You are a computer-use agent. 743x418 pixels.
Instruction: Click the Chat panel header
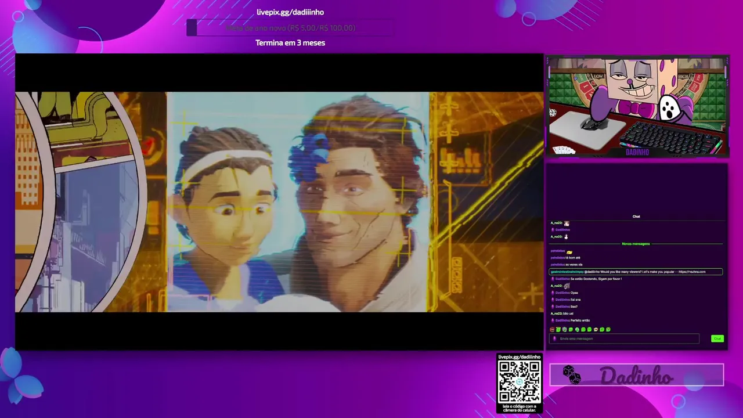636,217
